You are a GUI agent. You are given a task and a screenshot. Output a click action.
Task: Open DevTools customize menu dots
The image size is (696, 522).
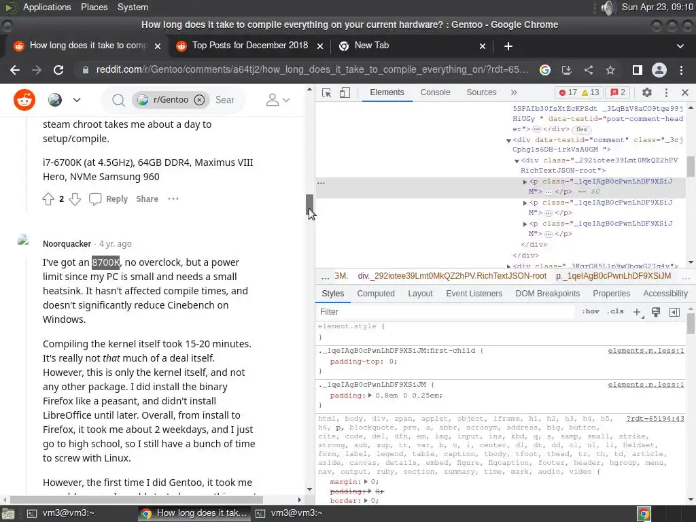(666, 92)
